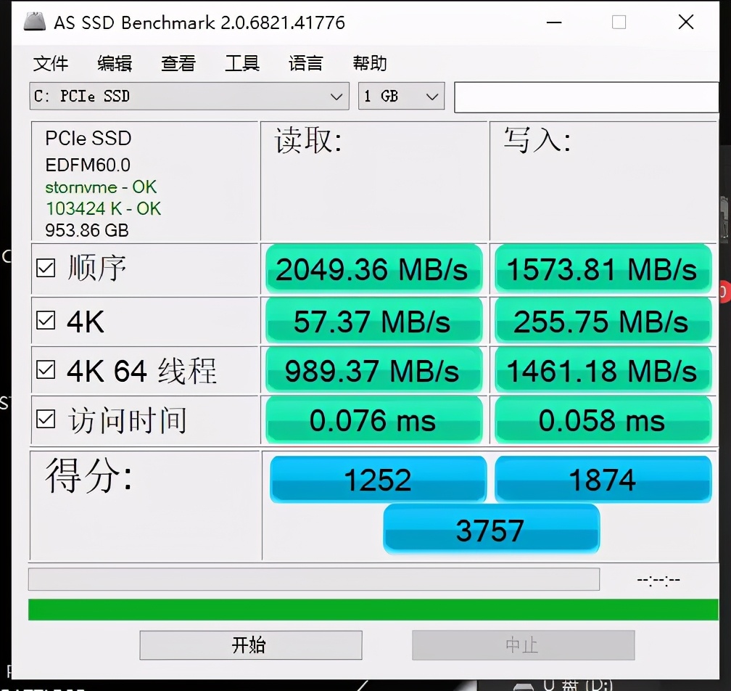
Task: Open the 查看 menu
Action: (178, 64)
